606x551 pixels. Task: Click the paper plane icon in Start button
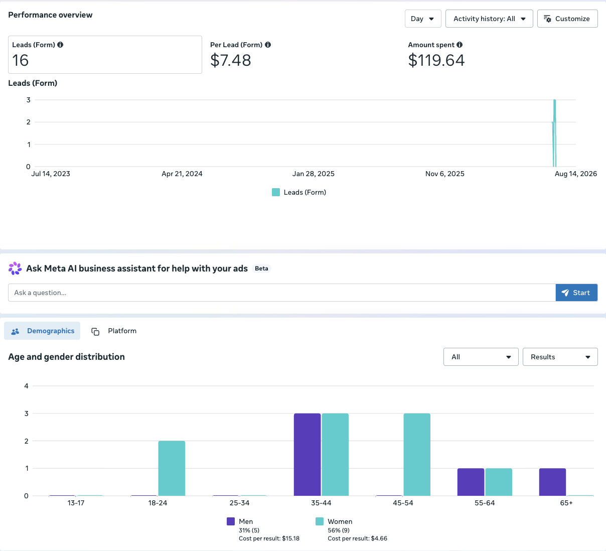coord(565,293)
